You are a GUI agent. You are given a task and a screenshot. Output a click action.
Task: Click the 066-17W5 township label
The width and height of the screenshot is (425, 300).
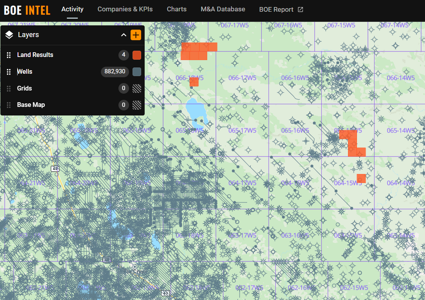(242, 78)
